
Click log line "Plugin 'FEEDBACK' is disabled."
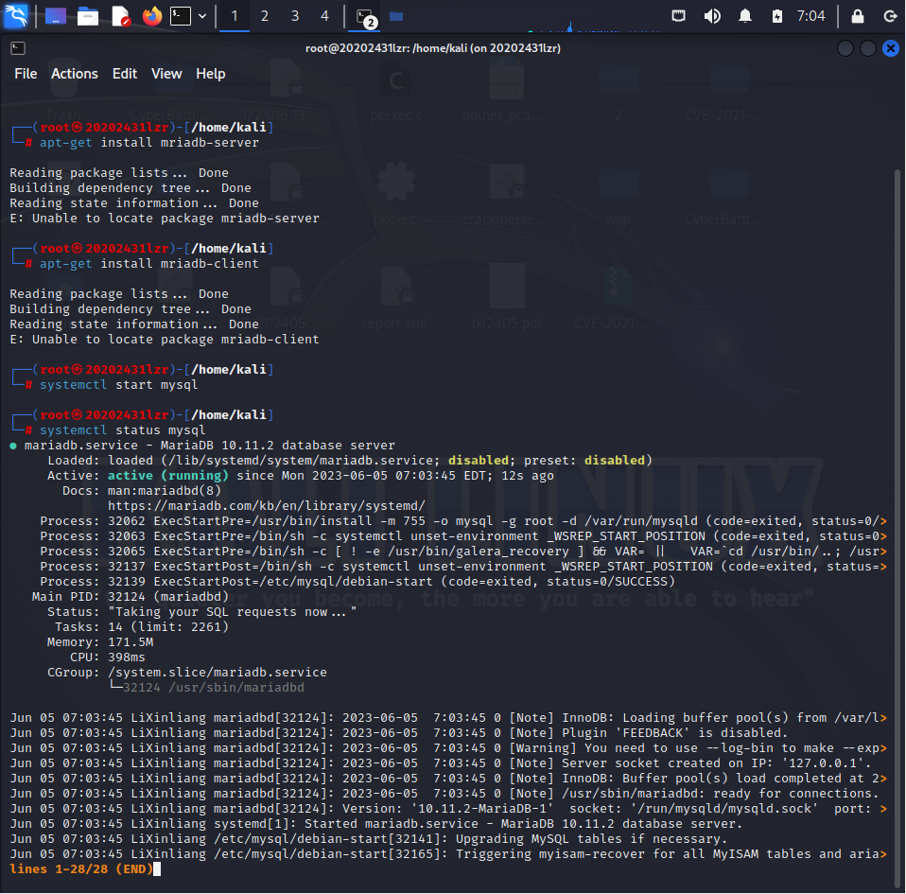(x=675, y=733)
